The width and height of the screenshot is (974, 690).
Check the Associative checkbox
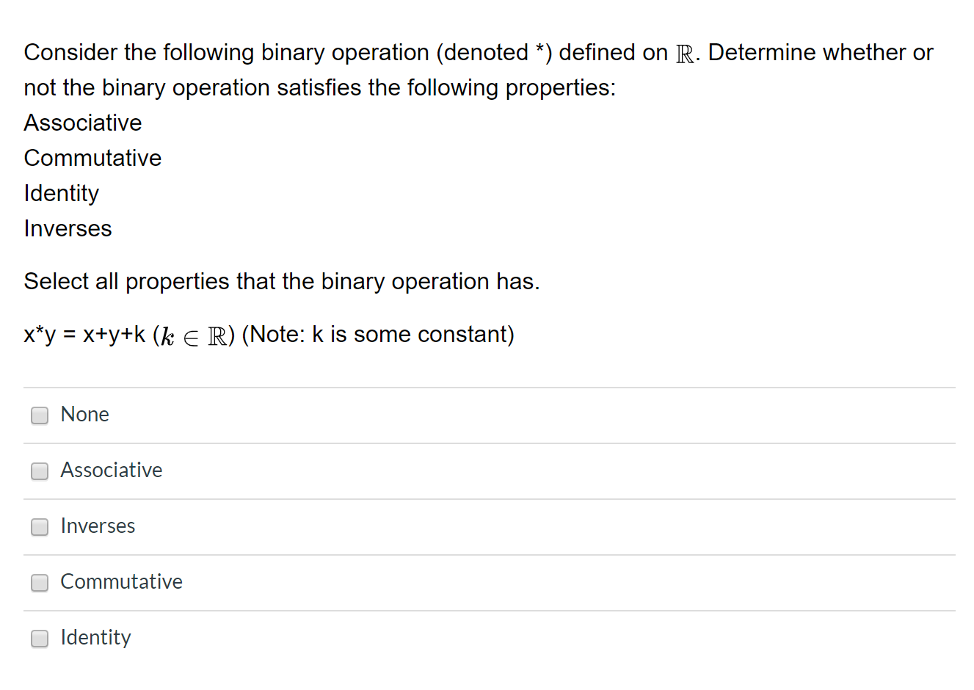click(39, 471)
